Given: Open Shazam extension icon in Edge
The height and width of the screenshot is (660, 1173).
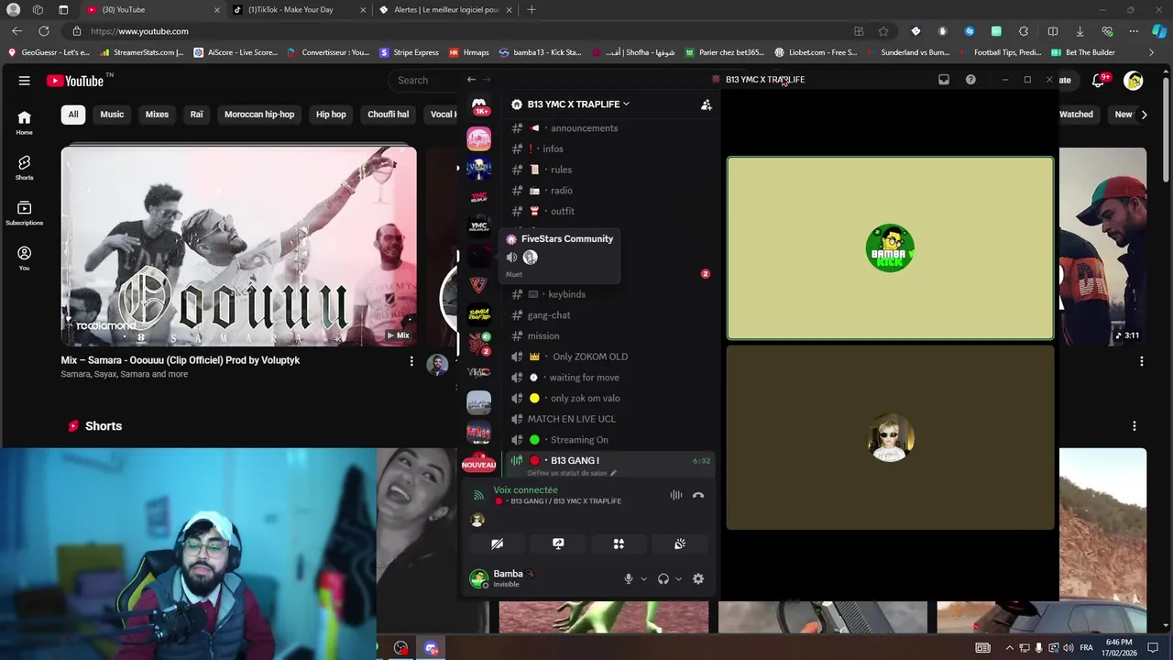Looking at the screenshot, I should pos(970,31).
